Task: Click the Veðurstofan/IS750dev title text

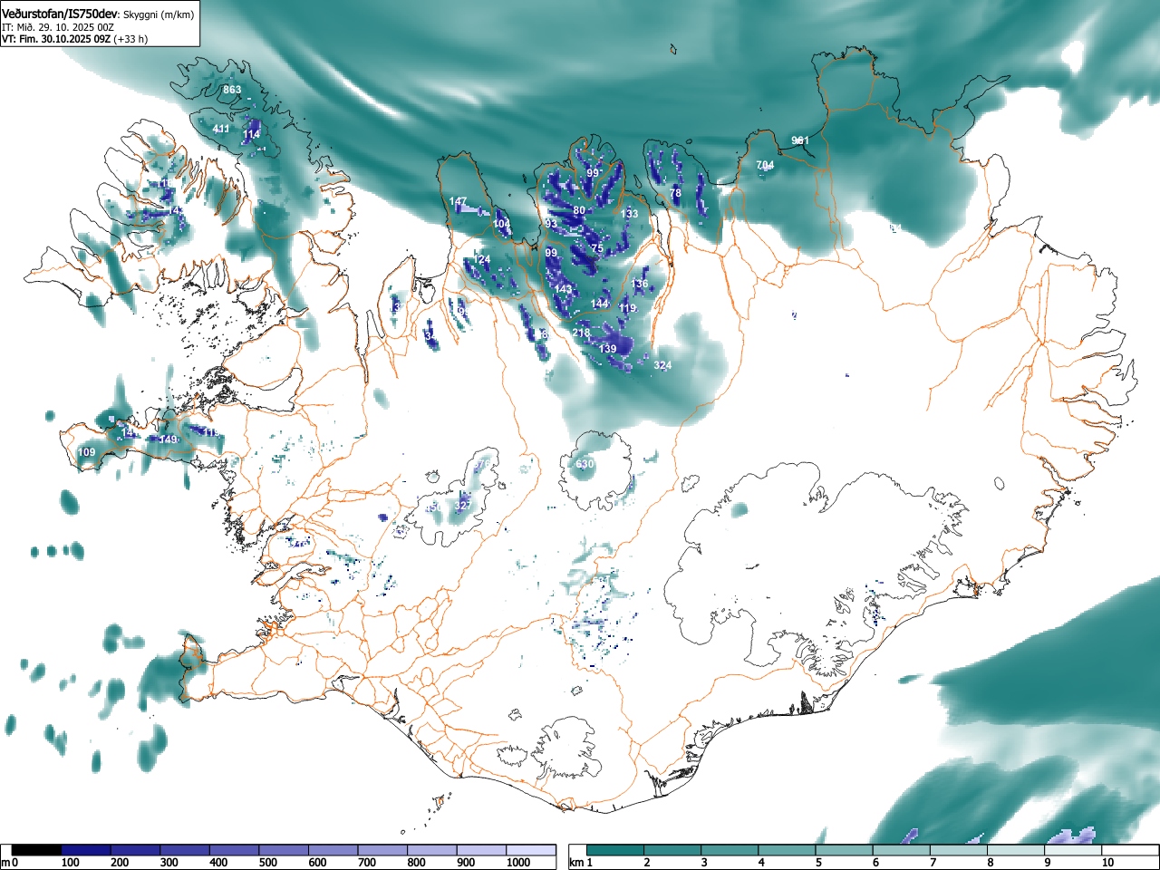Action: [x=60, y=14]
